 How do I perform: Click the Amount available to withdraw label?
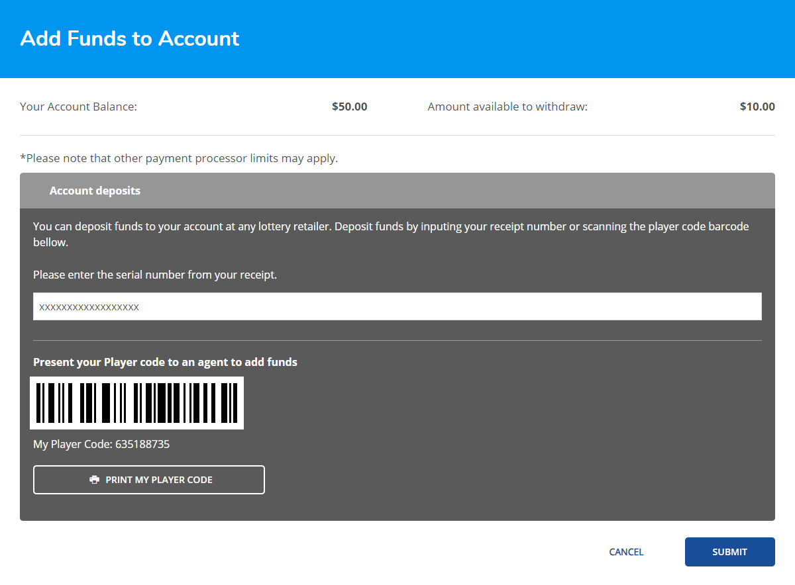tap(507, 107)
